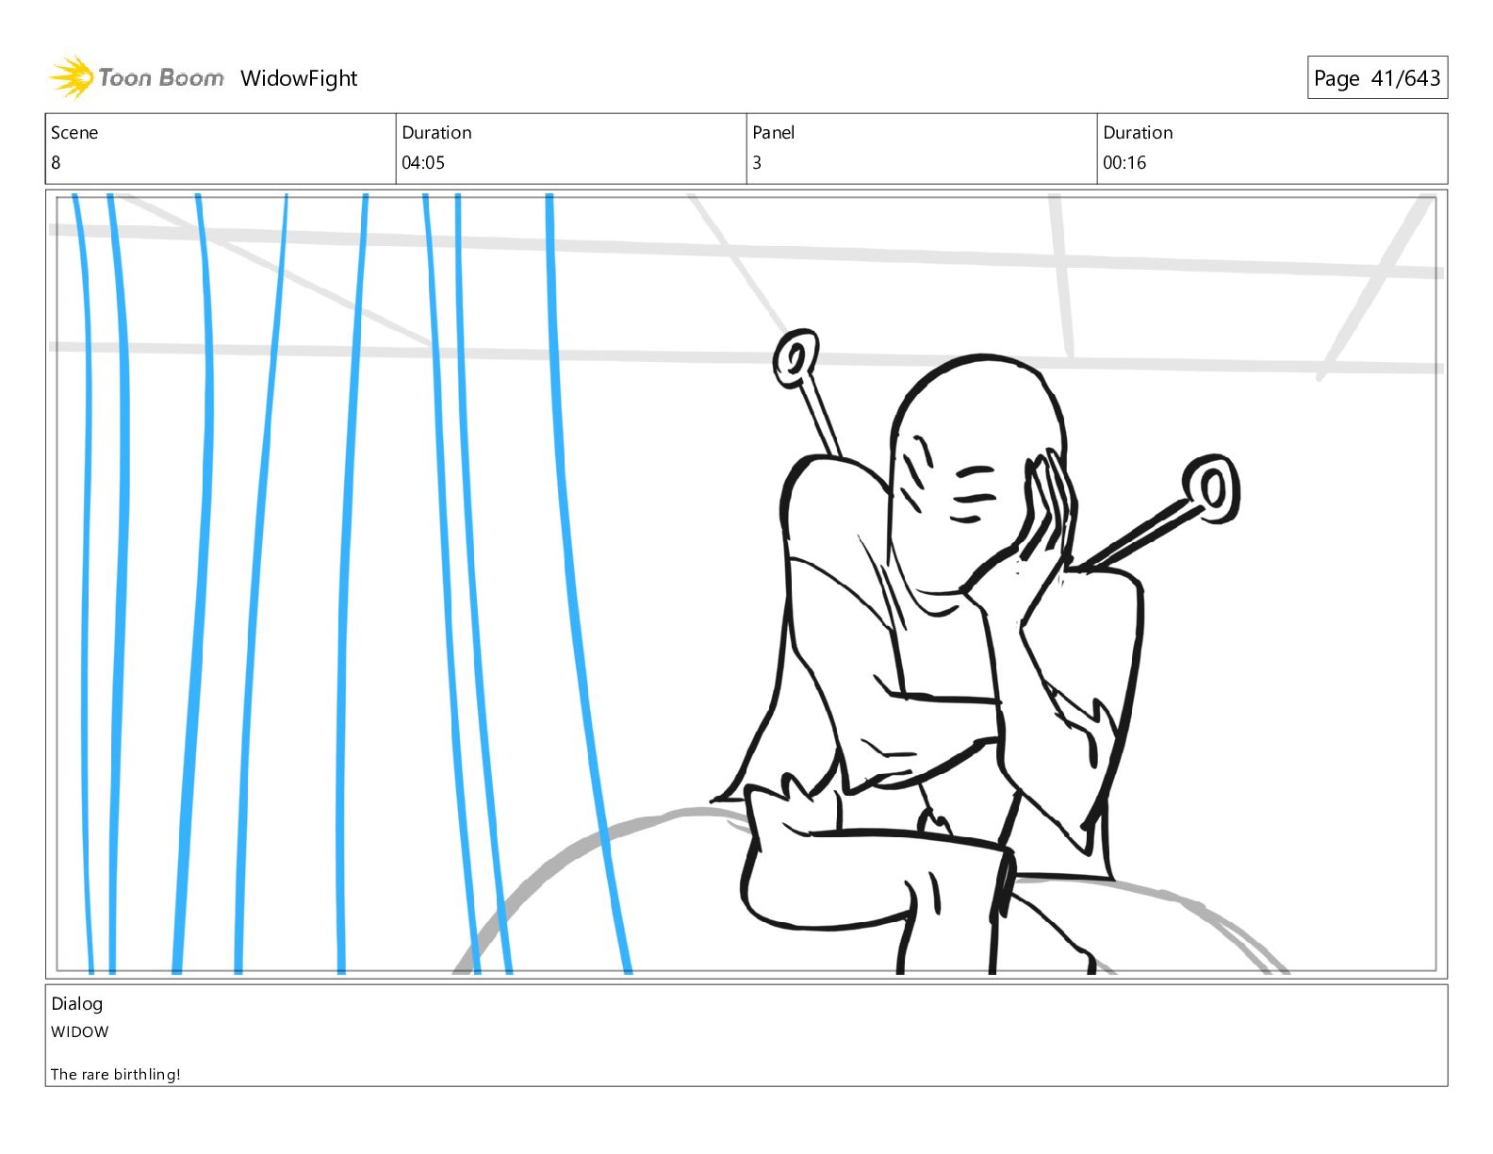Click the panel Duration 00:16 value
This screenshot has width=1493, height=1154.
(x=1124, y=162)
